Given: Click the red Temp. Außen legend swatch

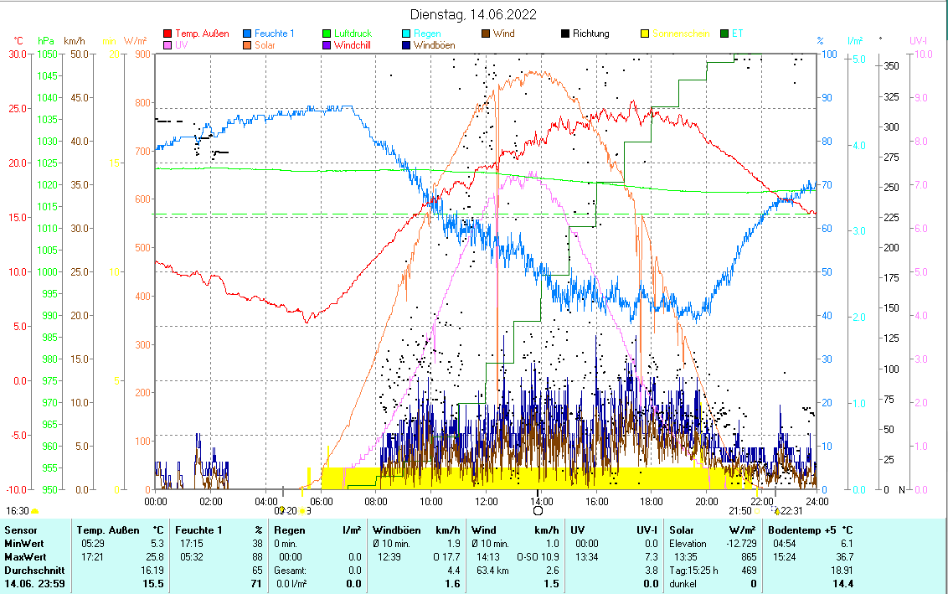Looking at the screenshot, I should pyautogui.click(x=167, y=34).
